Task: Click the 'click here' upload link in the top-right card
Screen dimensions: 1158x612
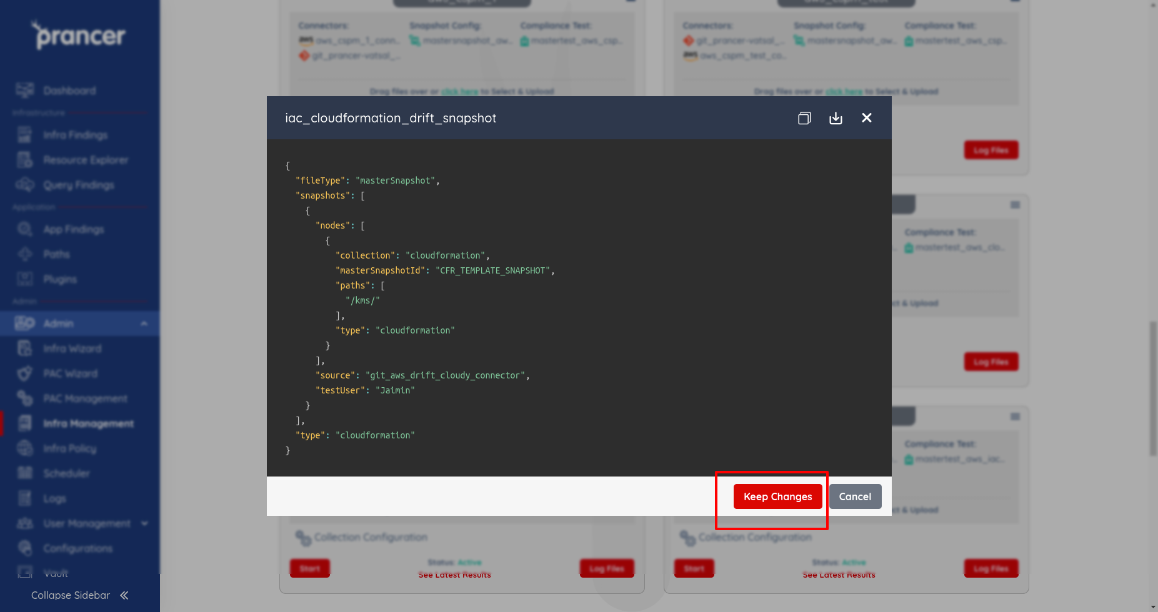Action: pos(844,91)
